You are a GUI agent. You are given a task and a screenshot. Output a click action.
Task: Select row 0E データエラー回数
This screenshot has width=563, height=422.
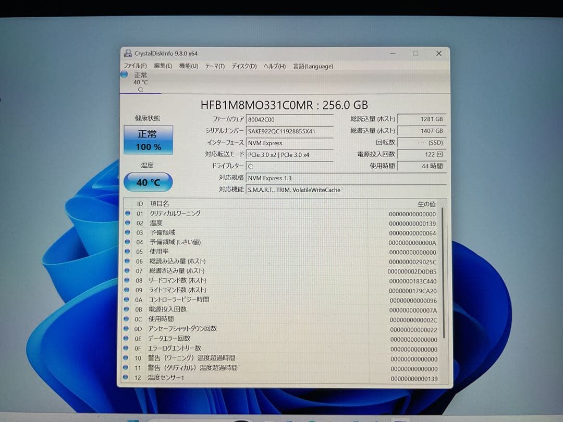[x=281, y=339]
